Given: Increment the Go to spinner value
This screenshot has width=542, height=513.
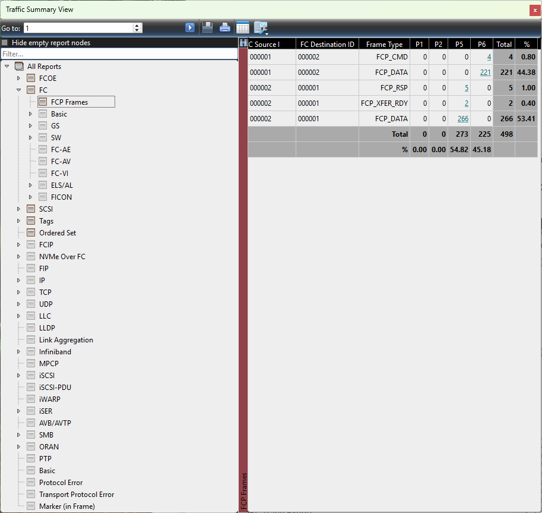Looking at the screenshot, I should (x=137, y=26).
